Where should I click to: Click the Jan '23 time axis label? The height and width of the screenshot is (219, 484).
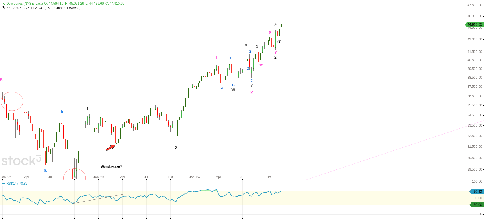[x=99, y=177]
